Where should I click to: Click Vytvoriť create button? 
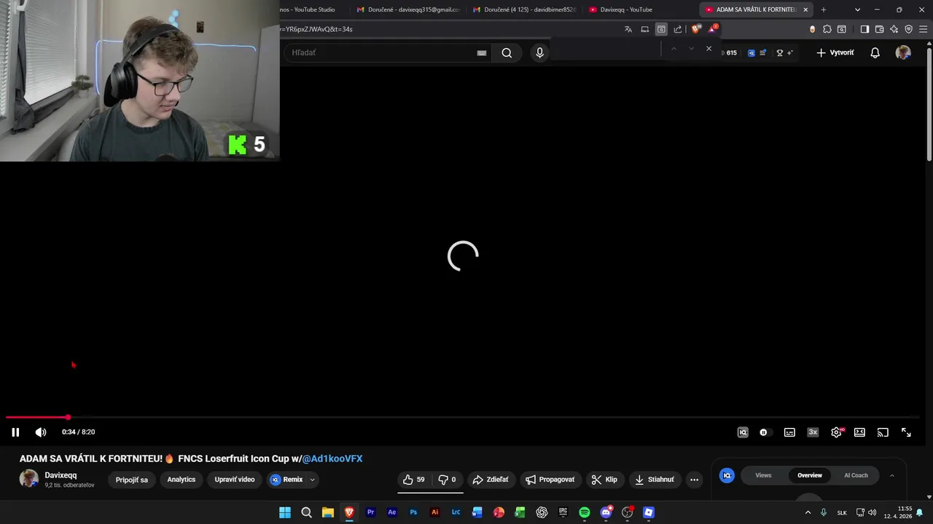tap(835, 52)
